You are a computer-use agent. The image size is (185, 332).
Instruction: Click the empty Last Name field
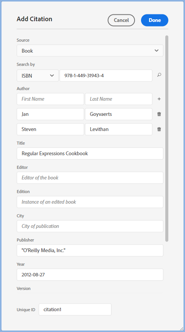(x=119, y=99)
